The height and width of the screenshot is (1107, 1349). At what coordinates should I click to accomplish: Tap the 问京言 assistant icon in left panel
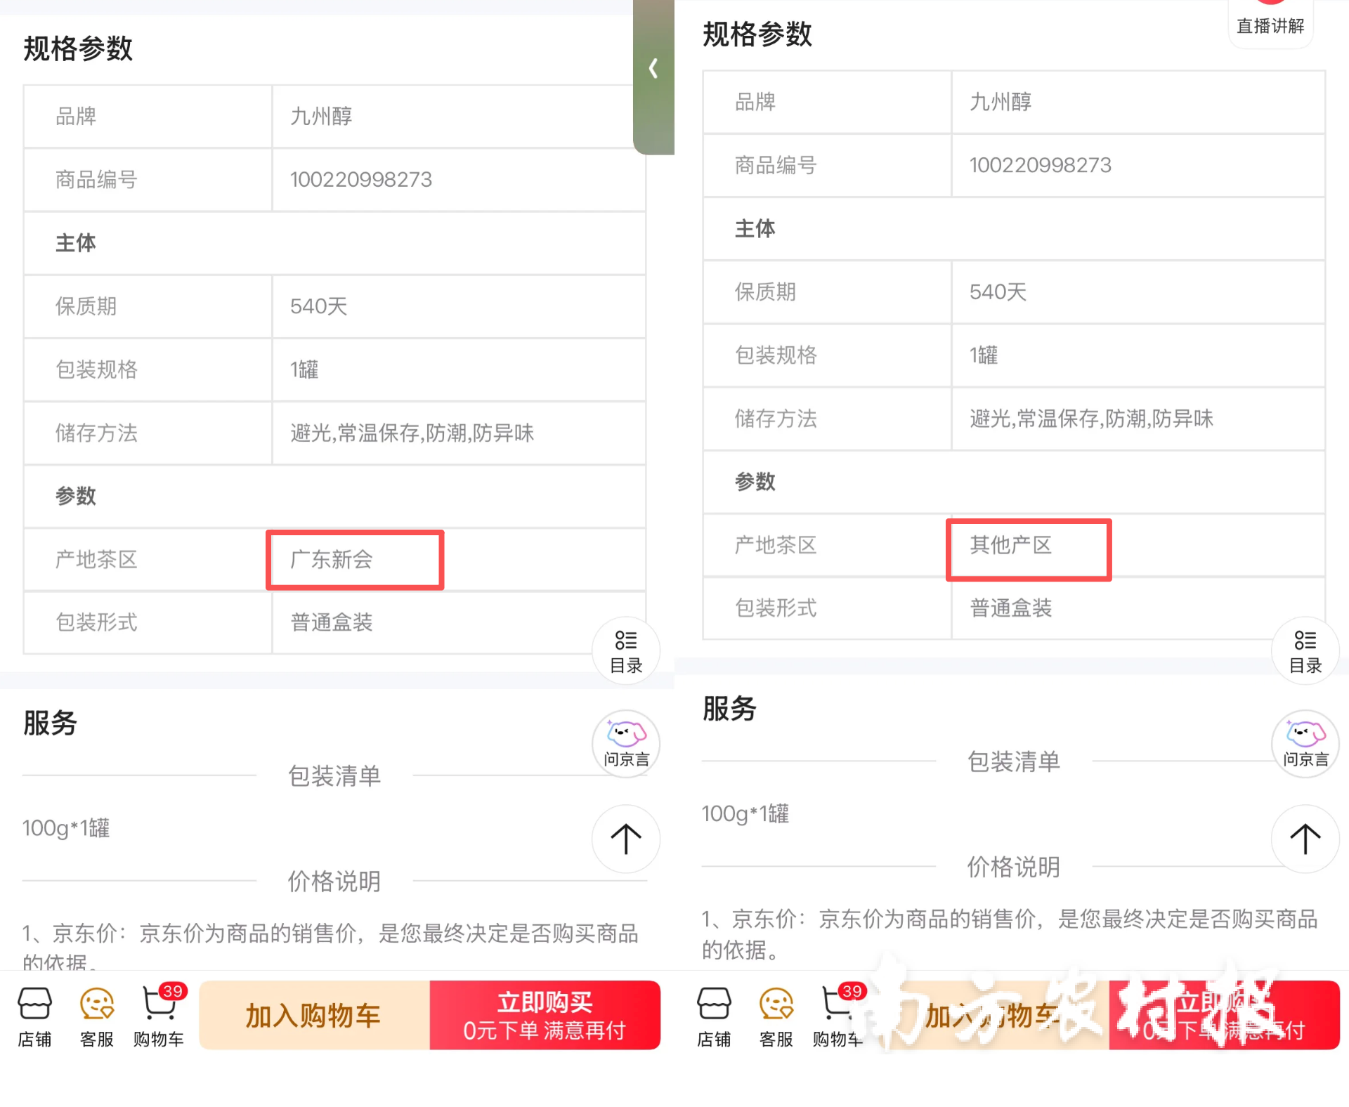[626, 745]
